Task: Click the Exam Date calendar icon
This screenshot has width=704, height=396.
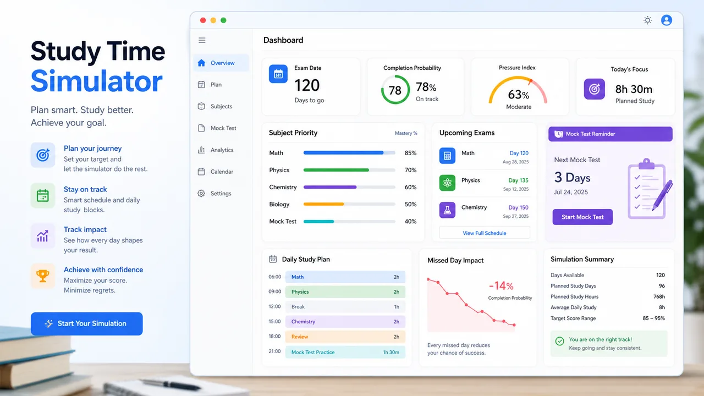Action: tap(278, 74)
